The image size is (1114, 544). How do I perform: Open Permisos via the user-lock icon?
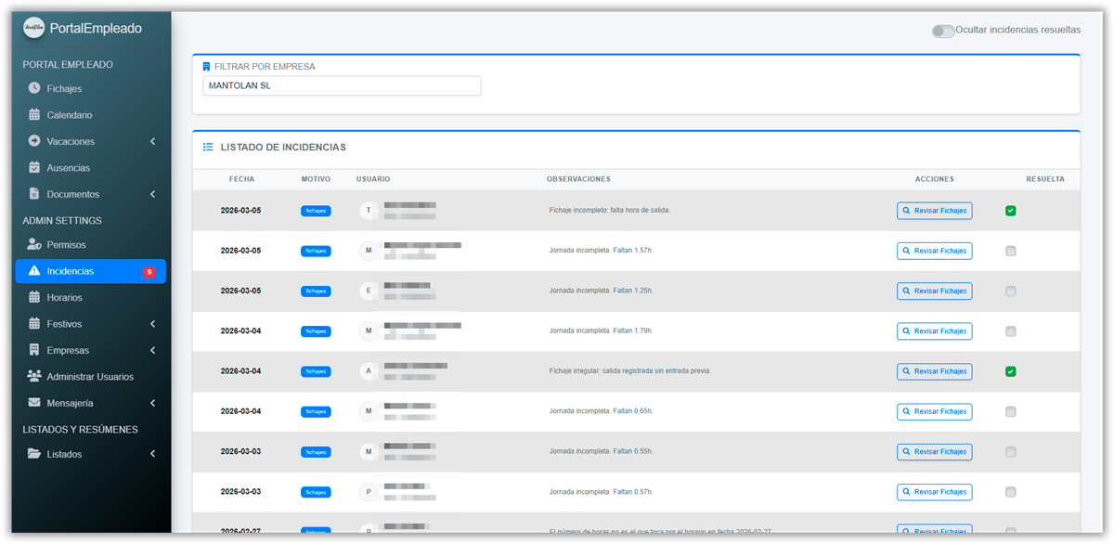(34, 245)
